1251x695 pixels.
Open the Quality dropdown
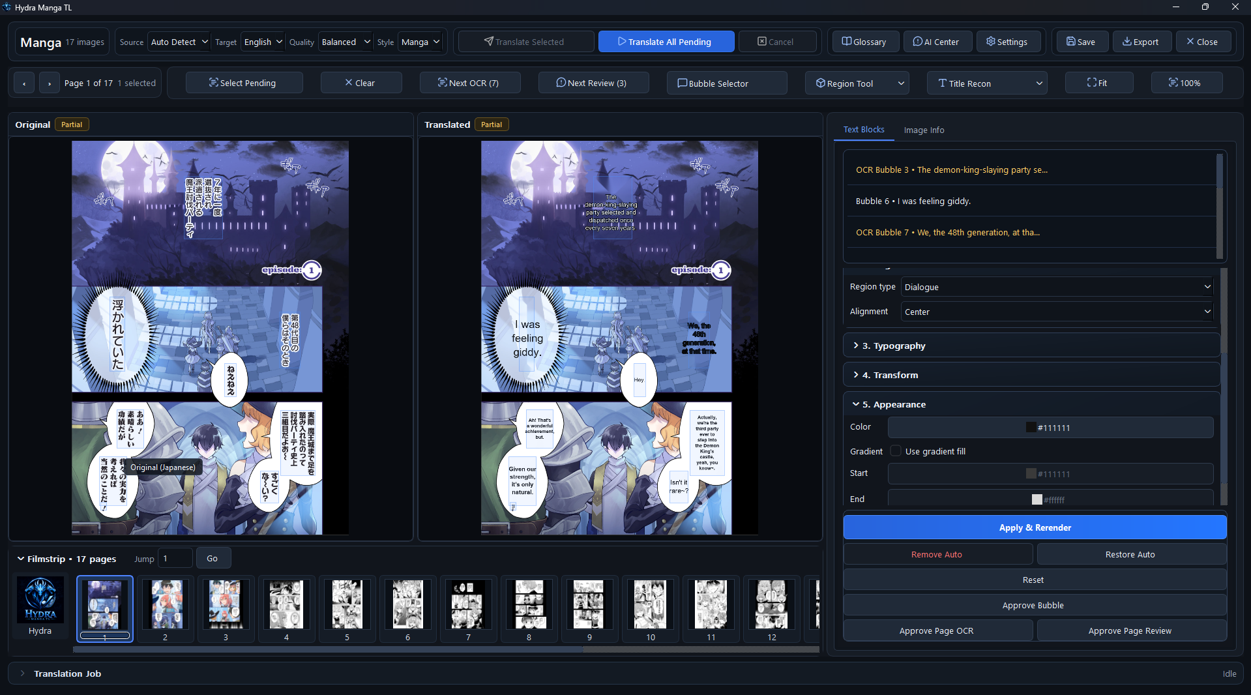(x=346, y=42)
